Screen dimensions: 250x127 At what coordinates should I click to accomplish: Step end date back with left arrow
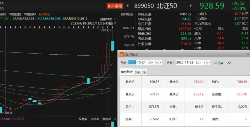coord(204,63)
